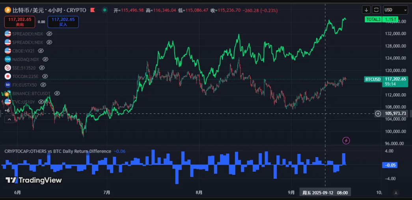Click the red flag icon beside CRYPTO

coord(92,10)
